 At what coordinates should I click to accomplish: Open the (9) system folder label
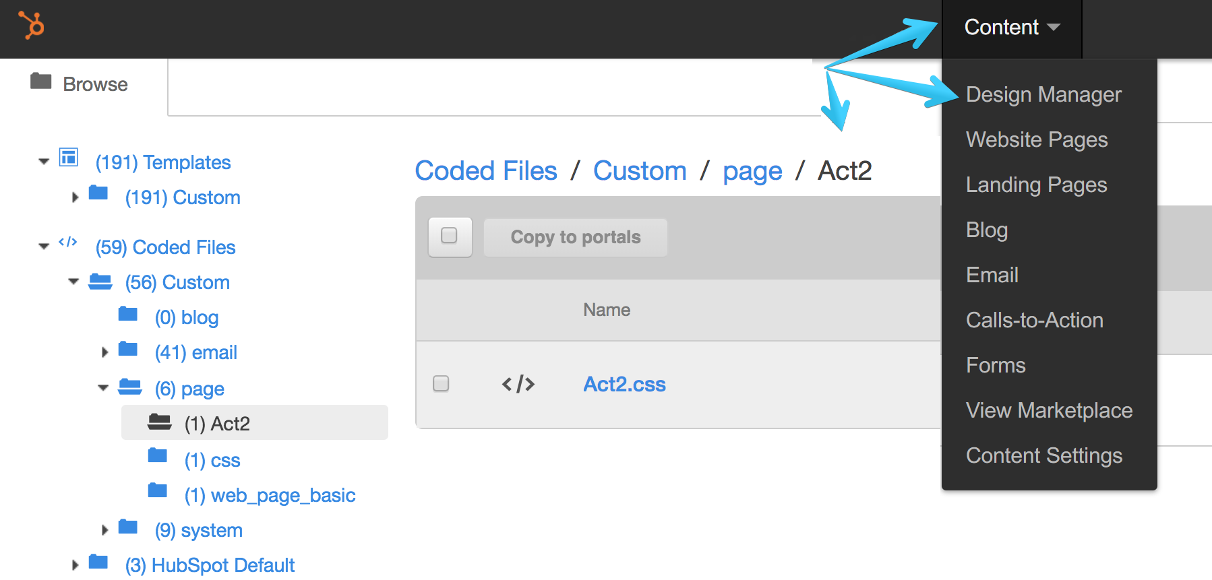coord(198,530)
